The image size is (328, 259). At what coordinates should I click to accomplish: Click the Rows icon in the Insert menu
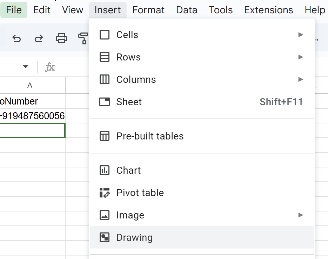point(104,57)
